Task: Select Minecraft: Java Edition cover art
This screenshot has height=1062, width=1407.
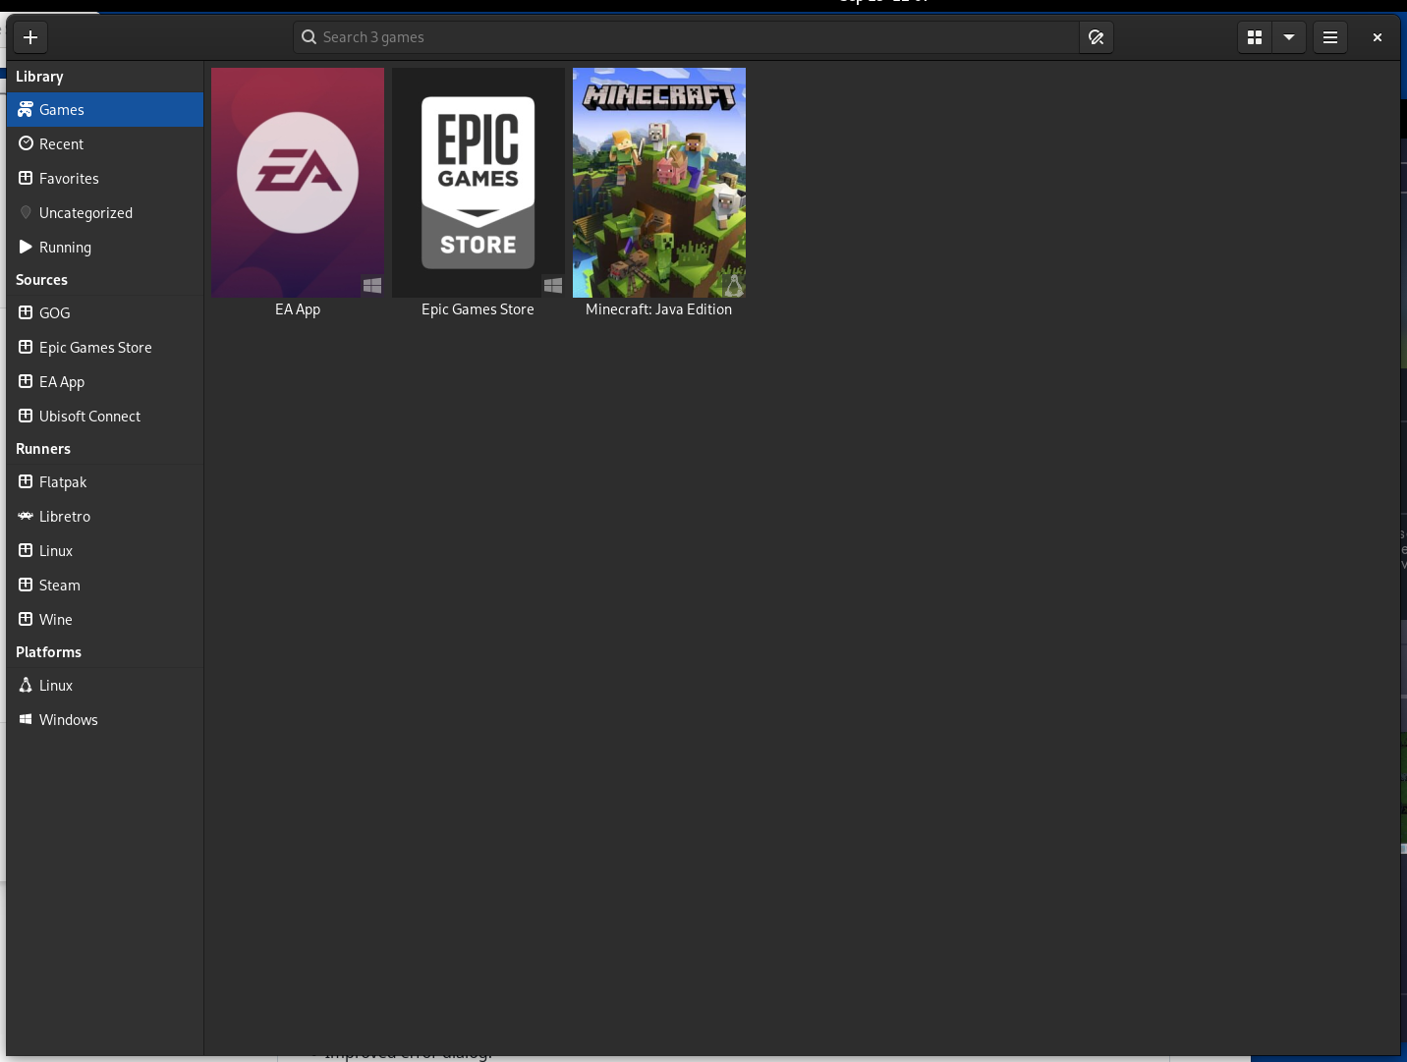Action: coord(659,183)
